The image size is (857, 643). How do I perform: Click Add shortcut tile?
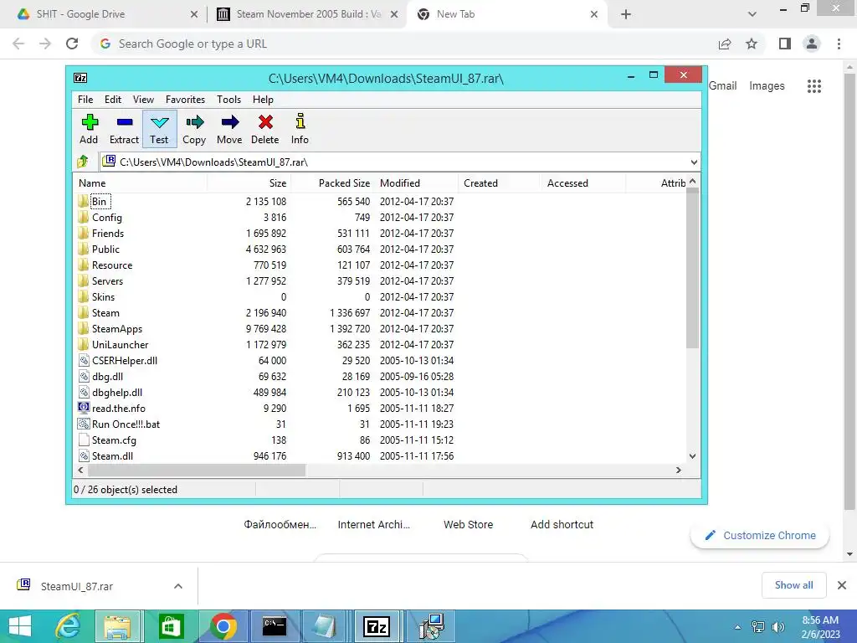pos(562,524)
